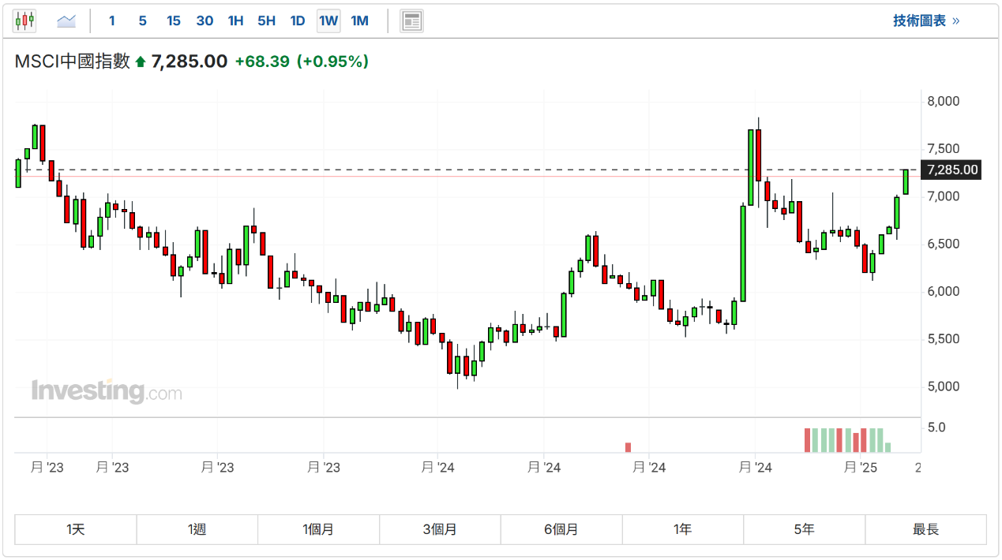The height and width of the screenshot is (560, 1002).
Task: Show the 6個月 time range
Action: [561, 529]
